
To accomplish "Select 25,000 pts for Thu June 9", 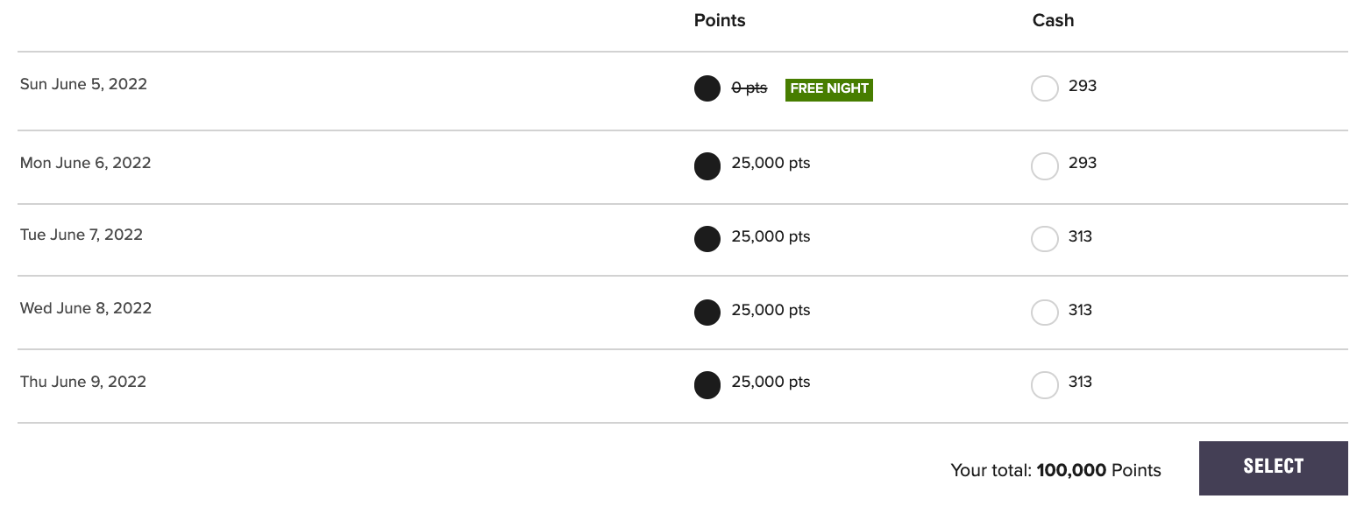I will point(707,384).
